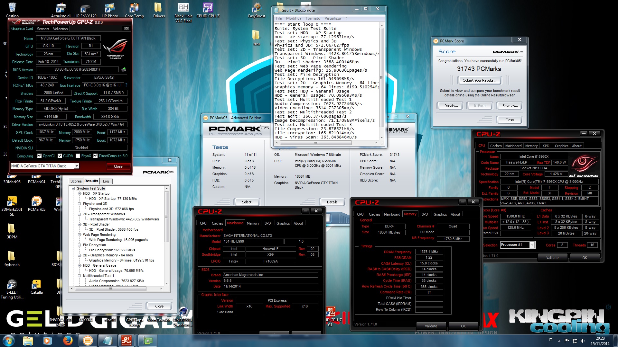Toggle the DirectCompute 5.0 checkbox
The image size is (618, 347).
(x=96, y=156)
